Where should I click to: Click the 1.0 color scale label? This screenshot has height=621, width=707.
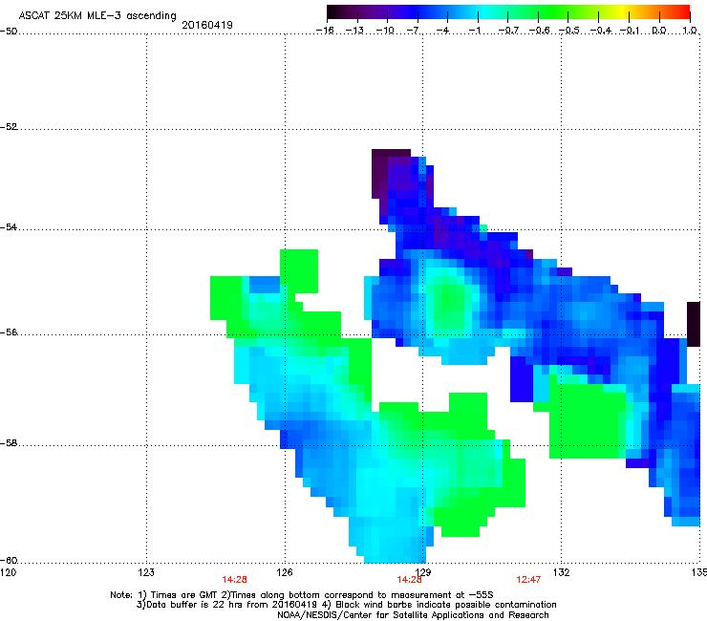[690, 31]
